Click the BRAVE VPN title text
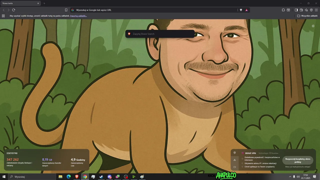The image size is (320, 180). point(250,153)
